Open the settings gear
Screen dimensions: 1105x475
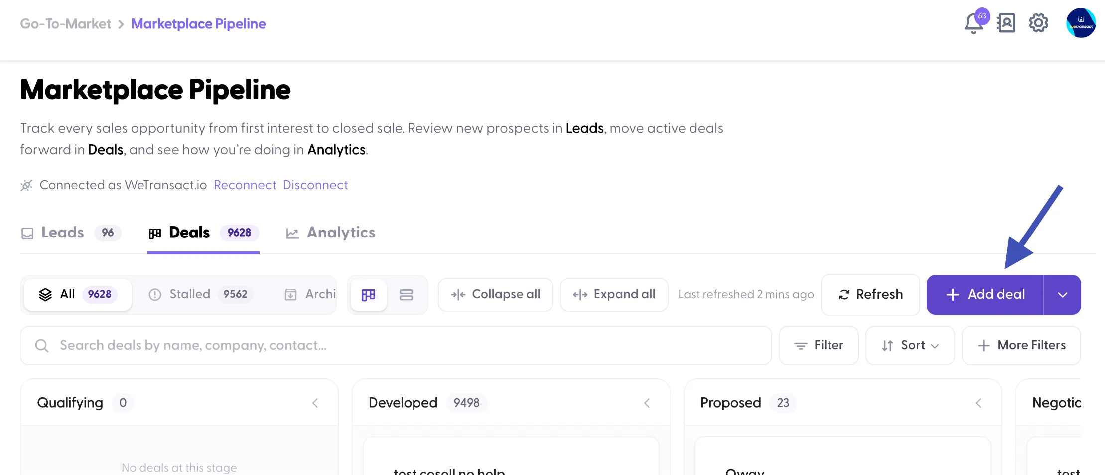click(x=1038, y=23)
